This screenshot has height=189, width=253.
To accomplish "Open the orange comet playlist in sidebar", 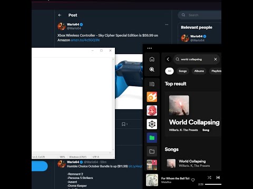I will 152,97.
